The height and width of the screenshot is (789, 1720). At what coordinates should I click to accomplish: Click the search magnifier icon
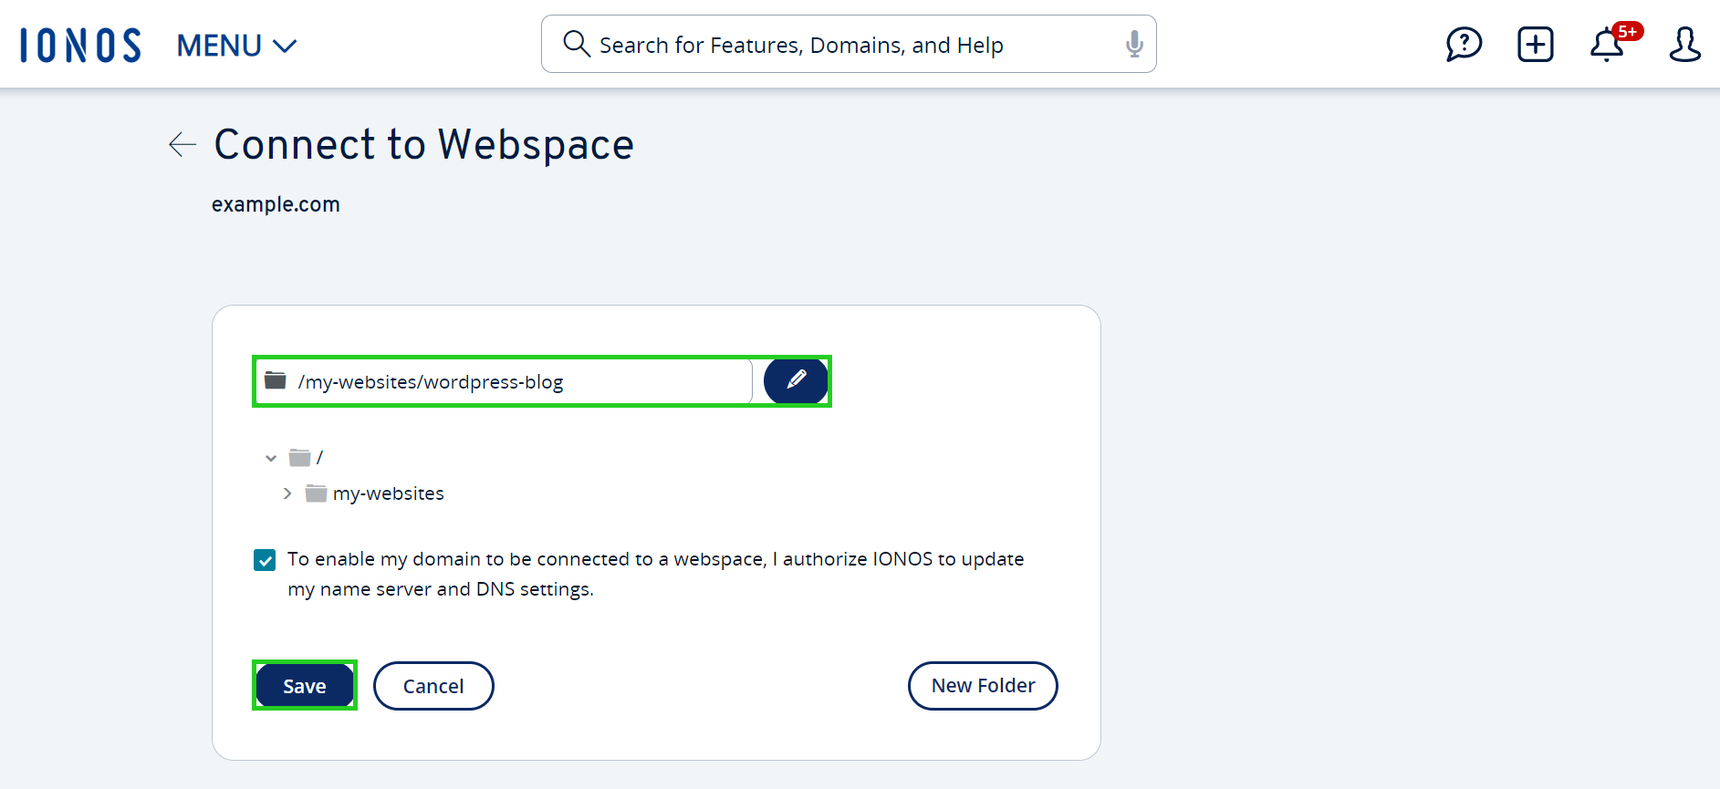(576, 44)
